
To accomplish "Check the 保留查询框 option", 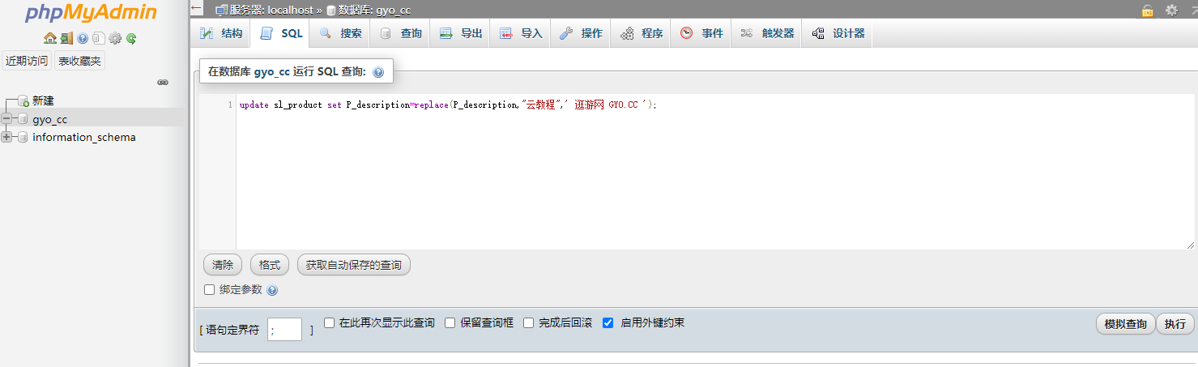I will coord(450,322).
